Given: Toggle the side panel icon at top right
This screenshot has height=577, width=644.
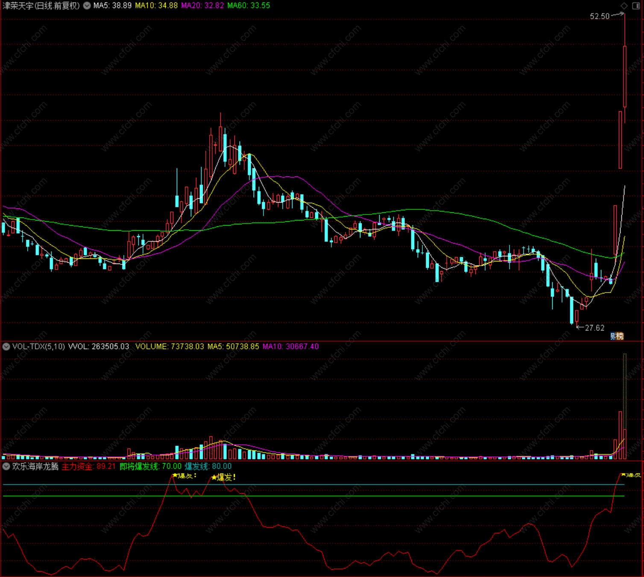Looking at the screenshot, I should pyautogui.click(x=636, y=6).
